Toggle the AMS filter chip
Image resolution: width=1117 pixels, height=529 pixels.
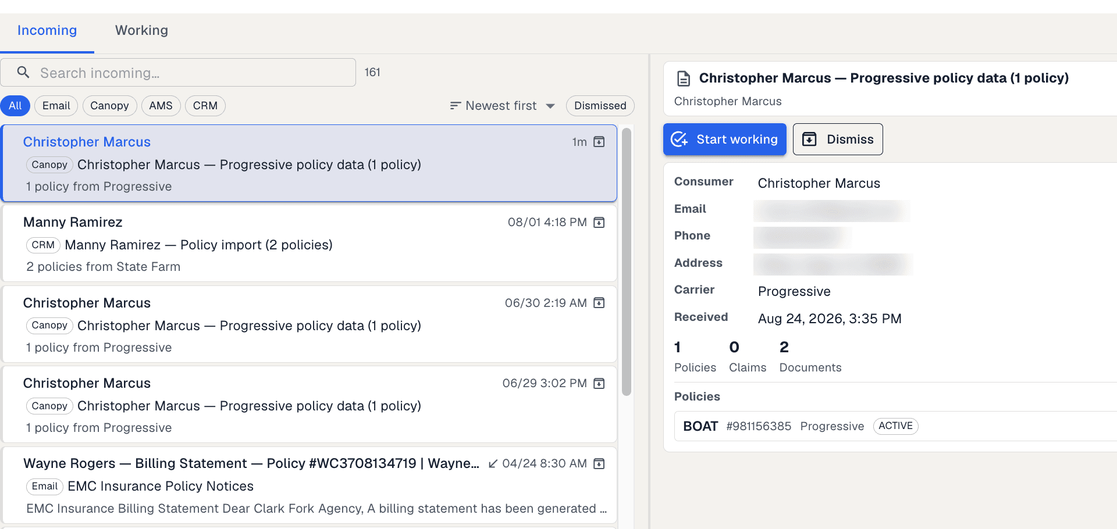pos(161,106)
